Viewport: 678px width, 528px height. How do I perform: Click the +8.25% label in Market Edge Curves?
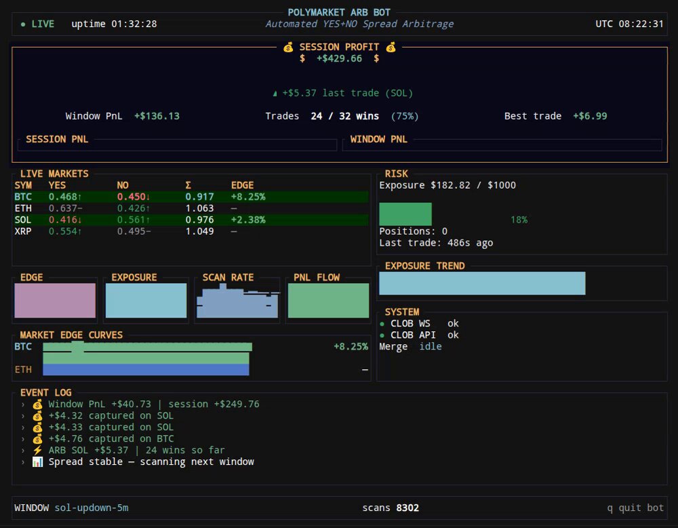click(x=351, y=347)
